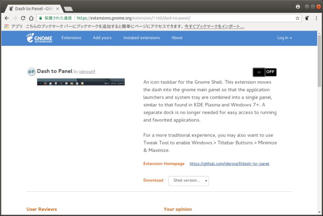Viewport: 323px width, 216px height.
Task: Open the Chrome three-dot menu
Action: (317, 18)
